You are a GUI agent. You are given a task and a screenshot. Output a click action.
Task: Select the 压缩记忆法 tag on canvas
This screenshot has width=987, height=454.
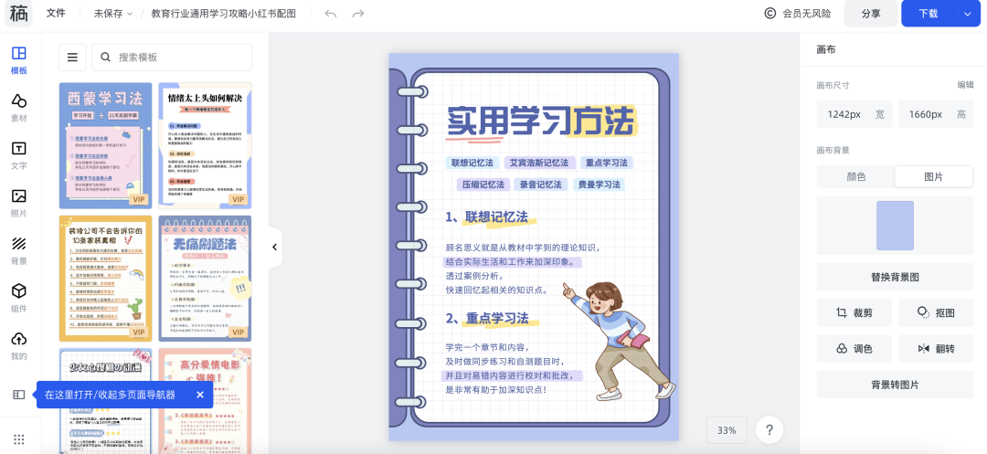tap(483, 185)
